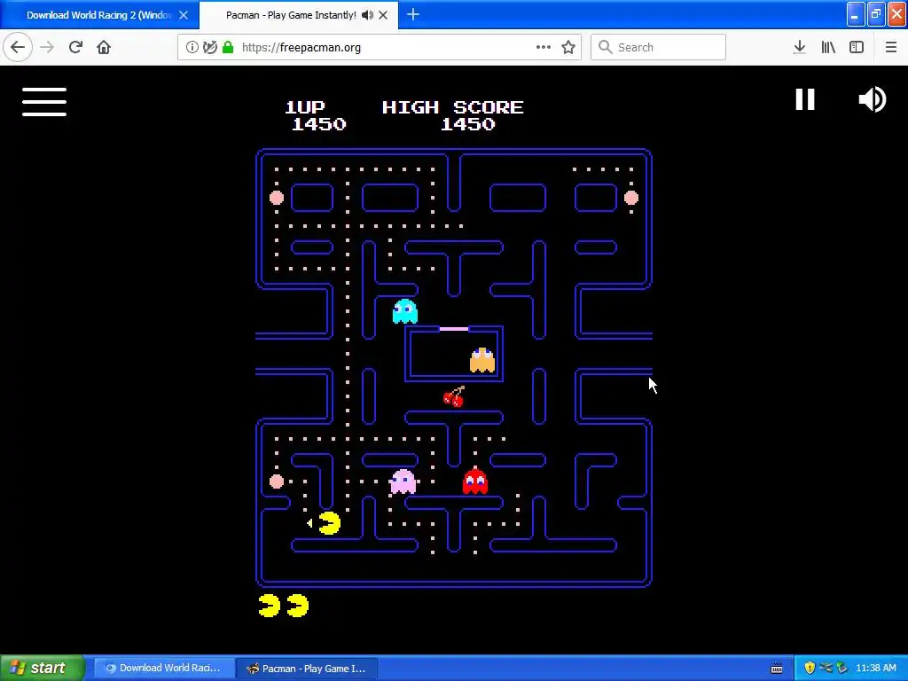Click the browser Search field
908x681 pixels.
tap(659, 47)
